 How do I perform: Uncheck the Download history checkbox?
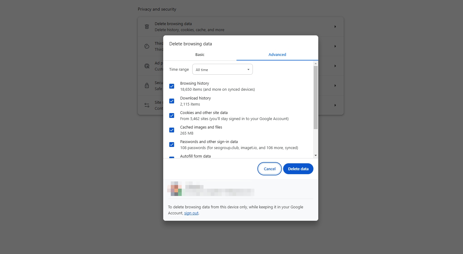point(172,101)
